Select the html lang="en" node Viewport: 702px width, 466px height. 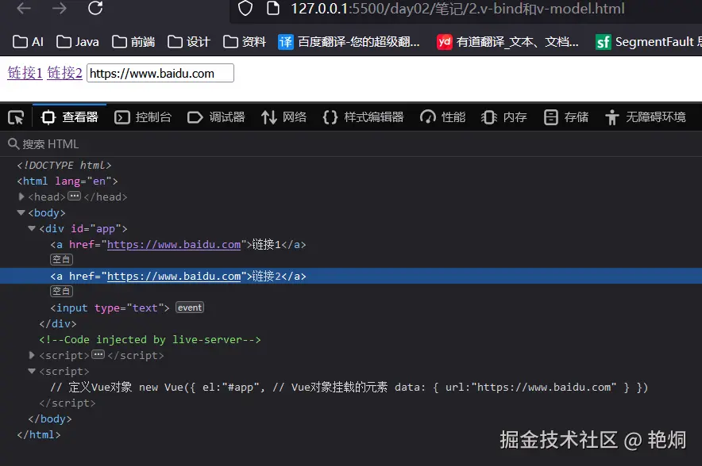click(x=67, y=181)
